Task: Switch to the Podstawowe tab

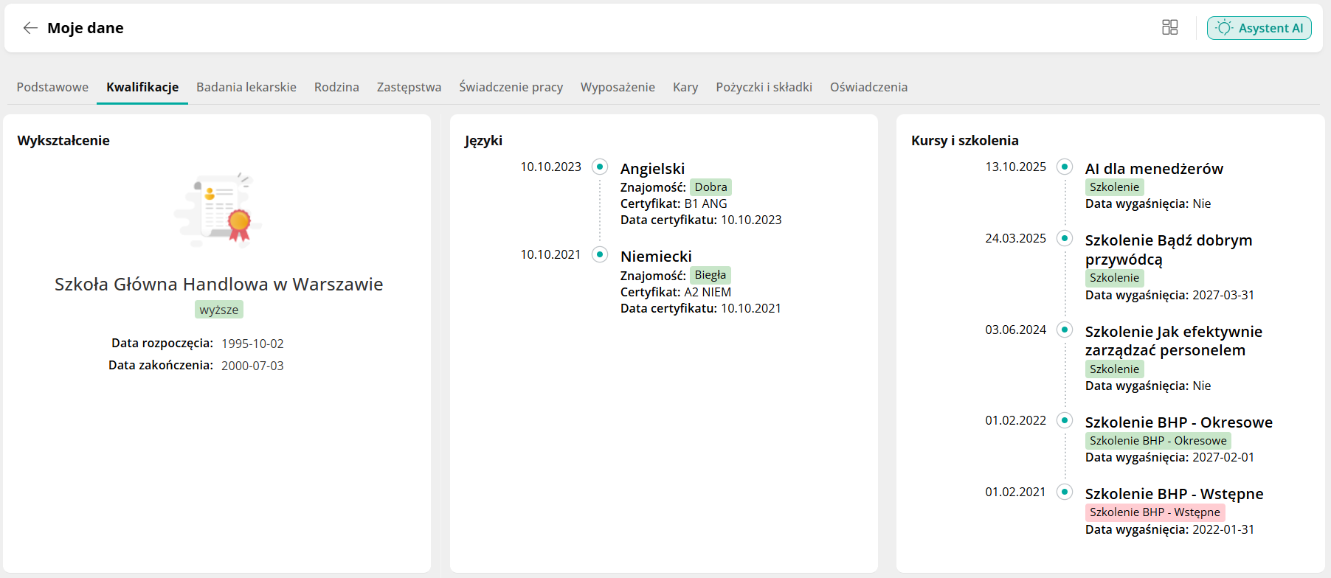Action: point(52,87)
